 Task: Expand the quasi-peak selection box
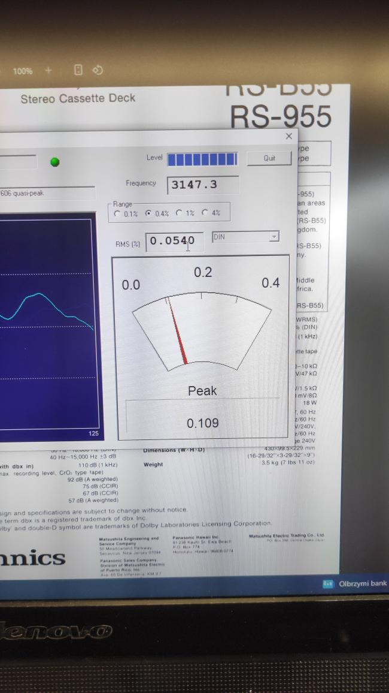click(x=47, y=193)
